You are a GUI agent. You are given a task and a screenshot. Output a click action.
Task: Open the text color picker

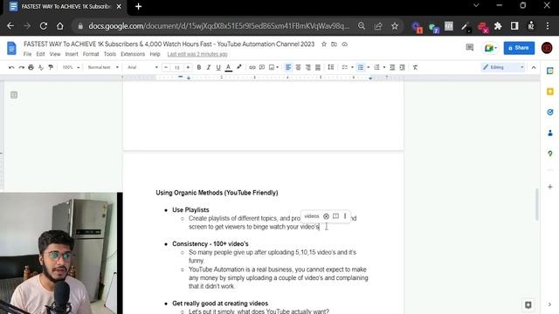point(229,67)
